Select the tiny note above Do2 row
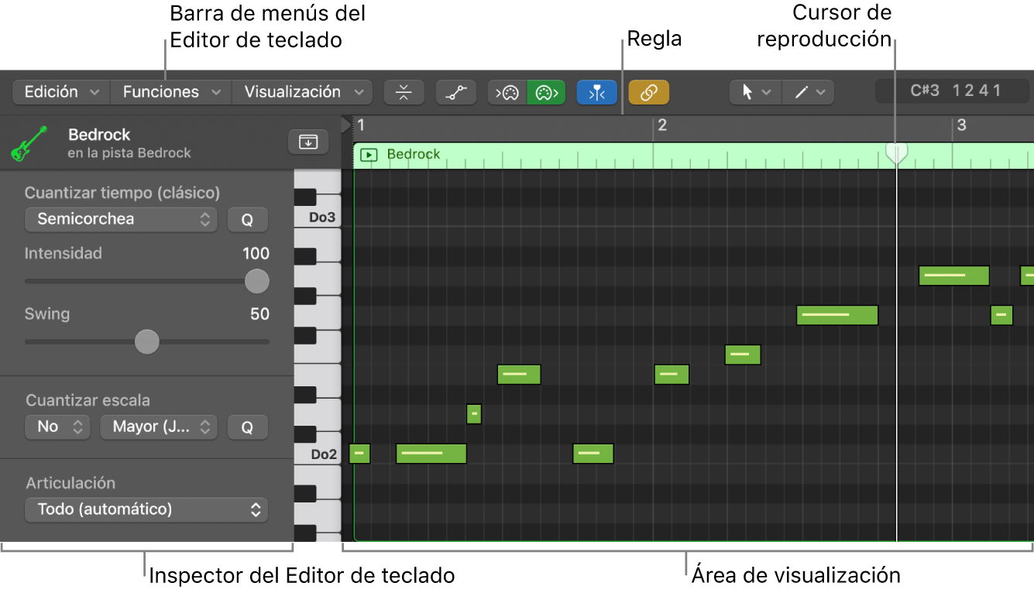Image resolution: width=1034 pixels, height=593 pixels. (474, 414)
